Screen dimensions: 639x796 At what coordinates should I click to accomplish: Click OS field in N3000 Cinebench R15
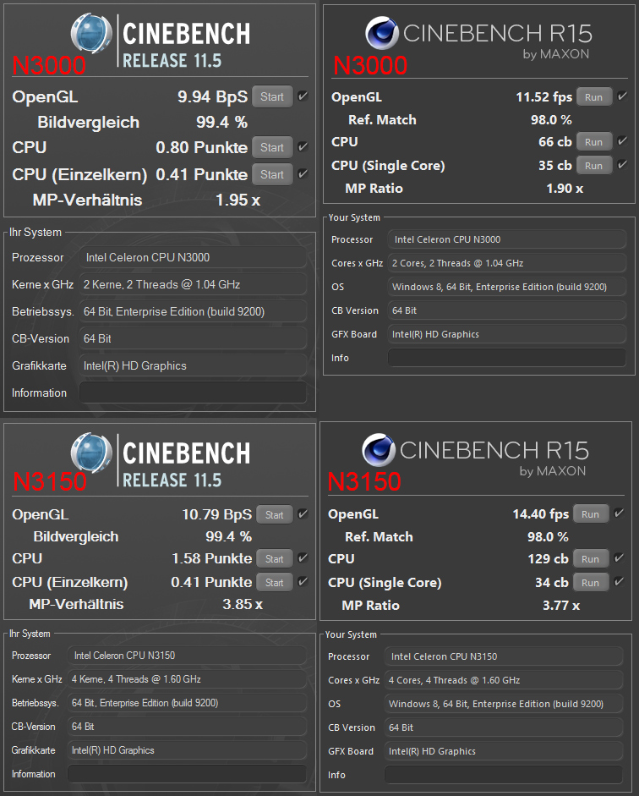click(506, 287)
